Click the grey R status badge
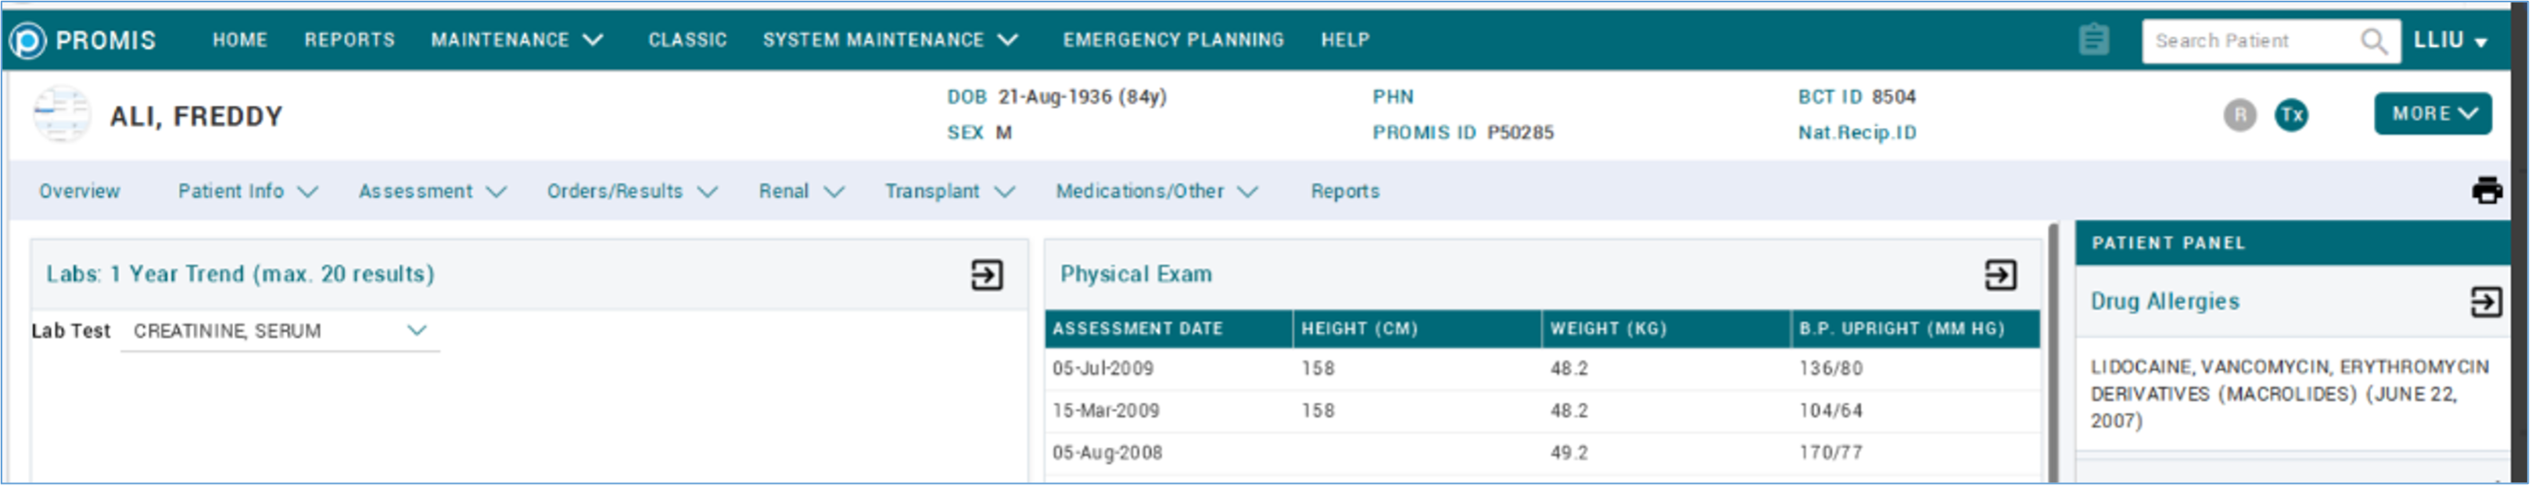The height and width of the screenshot is (487, 2532). point(2240,115)
